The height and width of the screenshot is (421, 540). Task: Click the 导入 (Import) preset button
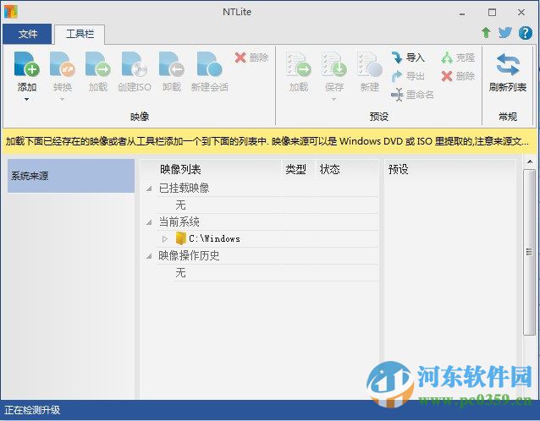tap(408, 57)
